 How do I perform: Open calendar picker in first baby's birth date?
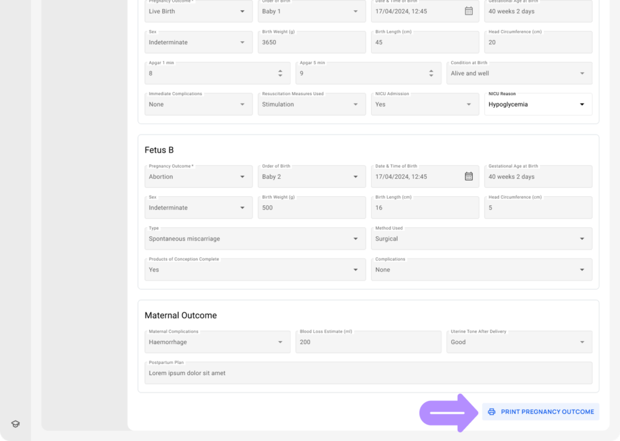coord(468,11)
